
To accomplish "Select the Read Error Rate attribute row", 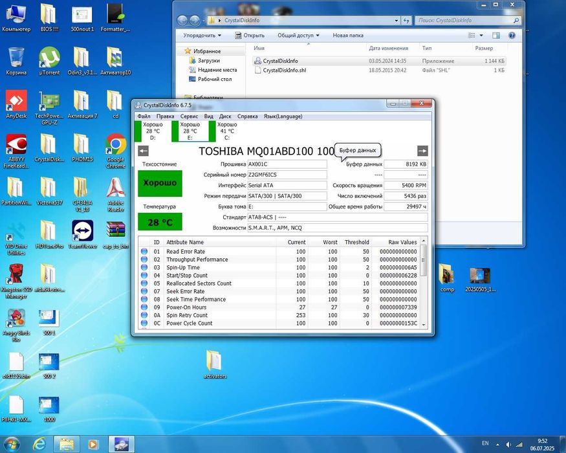I will pos(279,252).
